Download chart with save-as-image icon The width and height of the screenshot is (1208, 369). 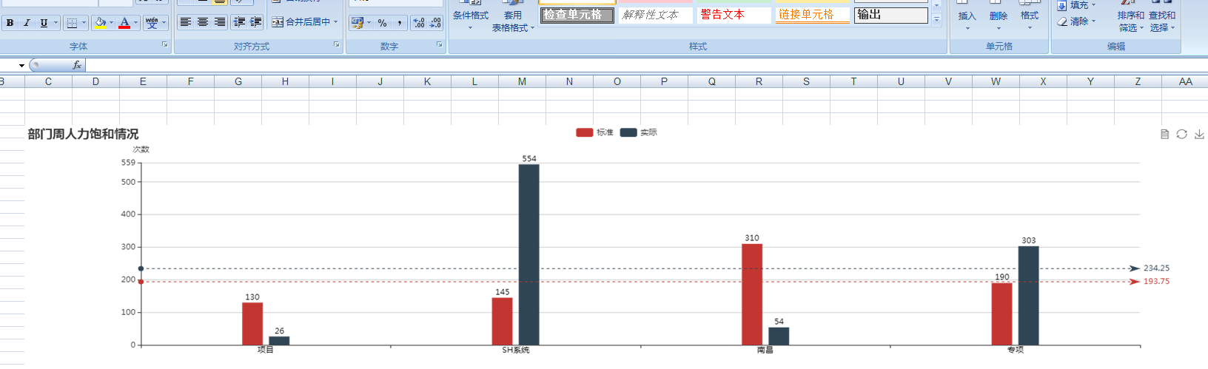[x=1199, y=134]
